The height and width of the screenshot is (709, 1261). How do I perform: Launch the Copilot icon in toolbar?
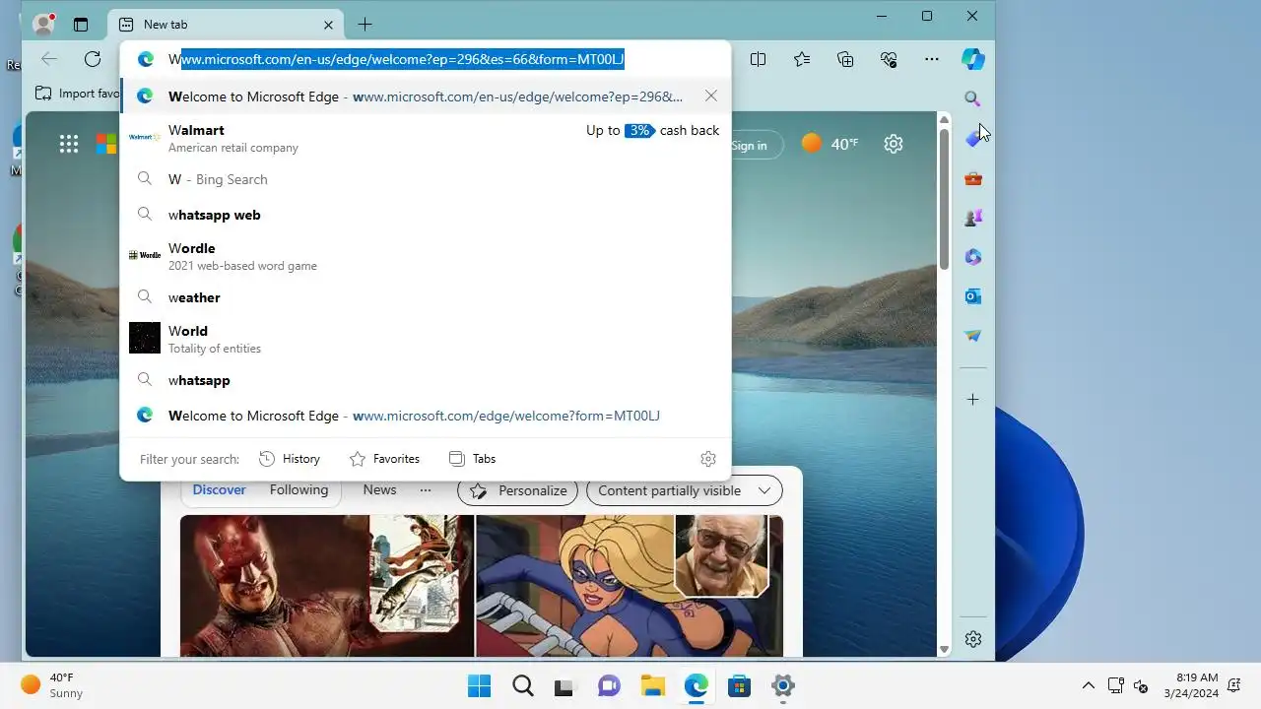pyautogui.click(x=973, y=59)
